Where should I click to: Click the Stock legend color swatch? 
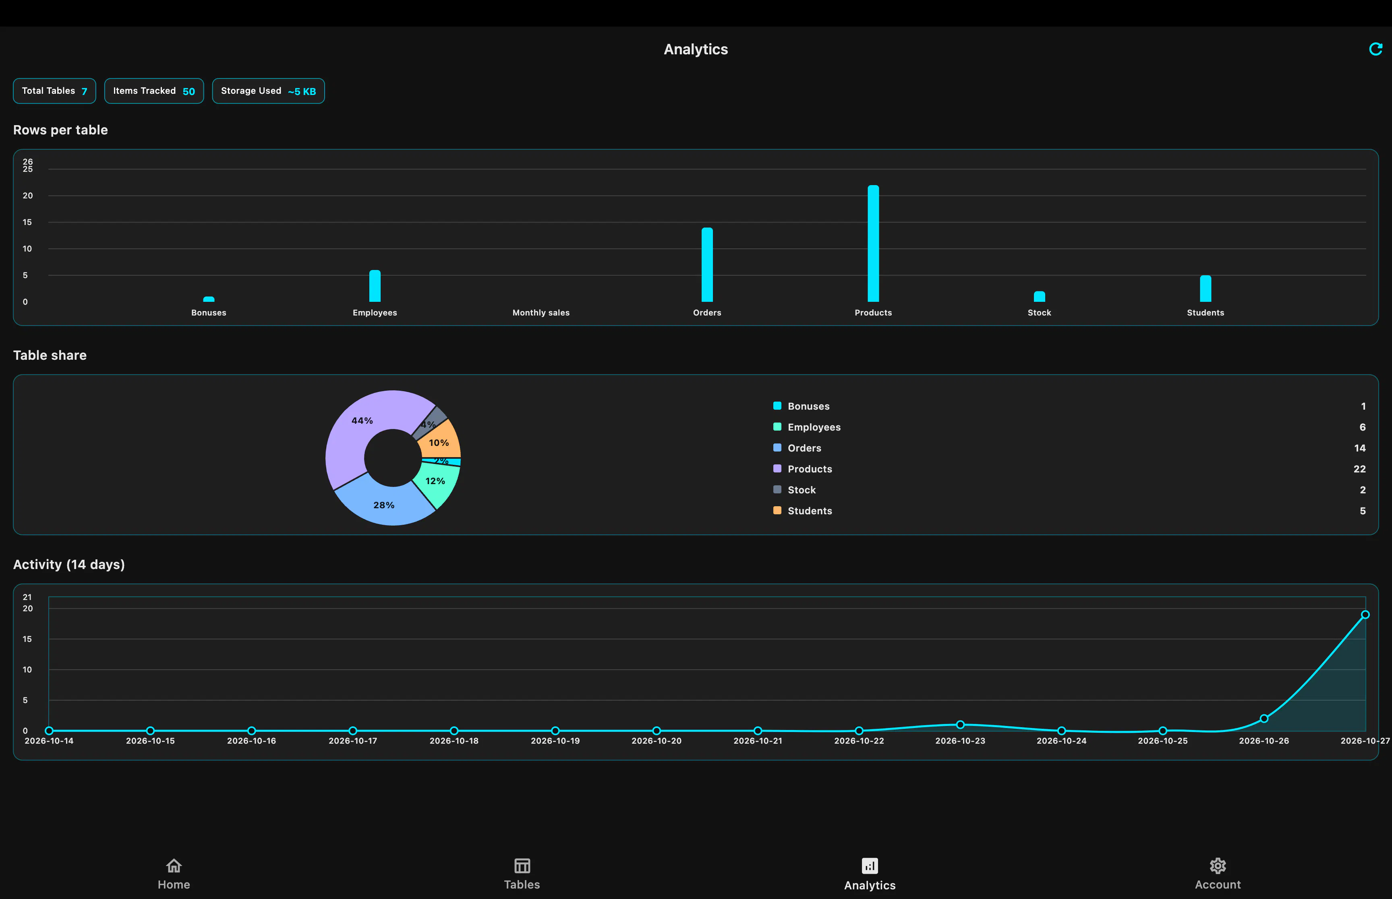pyautogui.click(x=777, y=490)
